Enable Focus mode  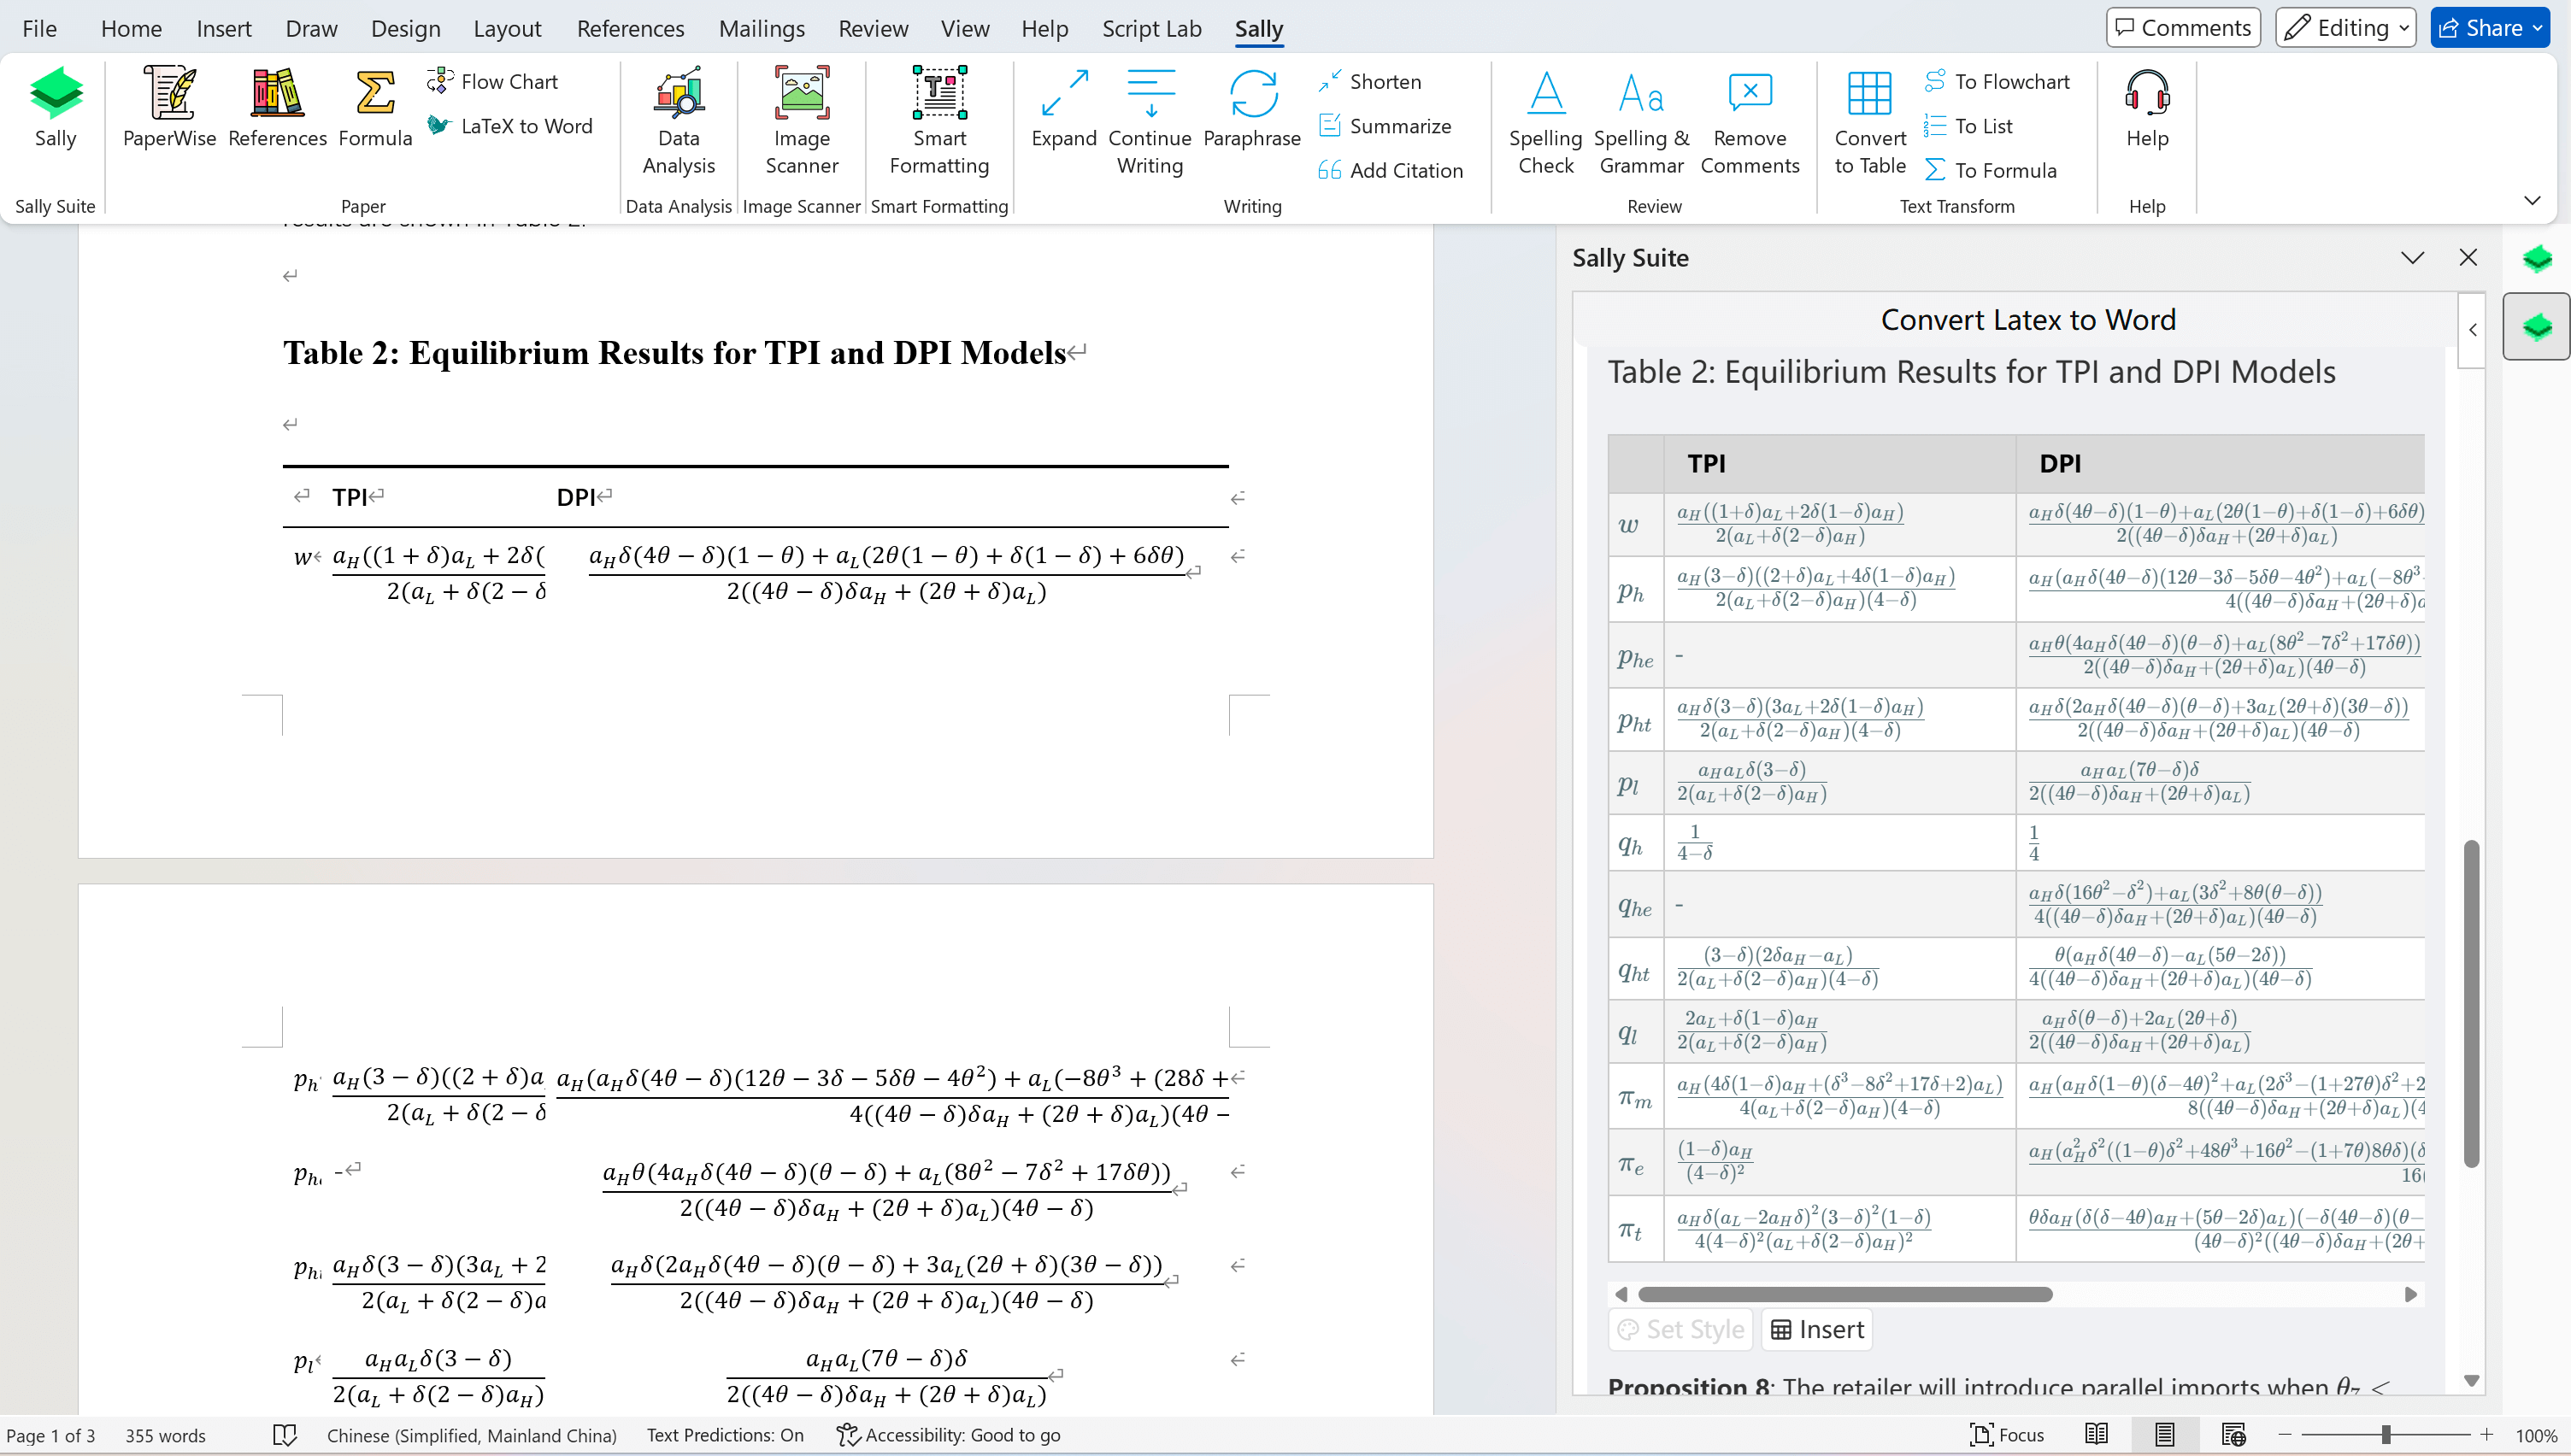[x=2007, y=1435]
